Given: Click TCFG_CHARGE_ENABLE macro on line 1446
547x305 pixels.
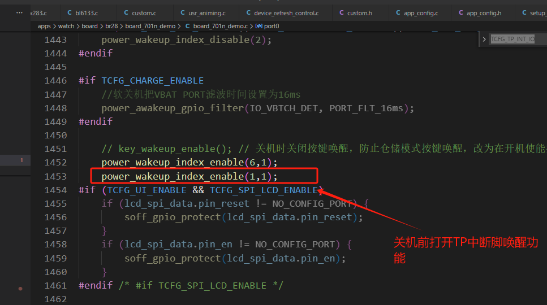Looking at the screenshot, I should pos(153,81).
